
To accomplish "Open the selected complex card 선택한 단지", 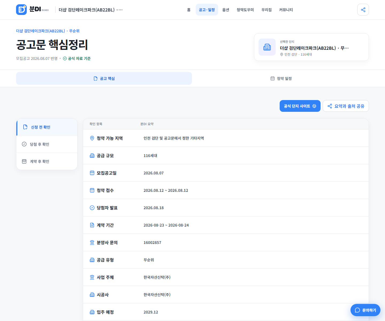I will coord(311,47).
